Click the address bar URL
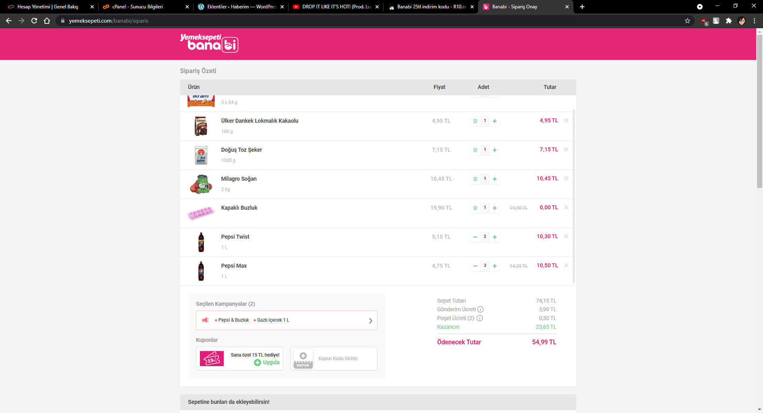The width and height of the screenshot is (763, 413). point(108,21)
